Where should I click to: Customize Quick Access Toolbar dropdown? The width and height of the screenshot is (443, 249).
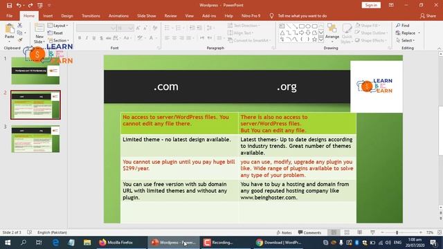tap(49, 5)
